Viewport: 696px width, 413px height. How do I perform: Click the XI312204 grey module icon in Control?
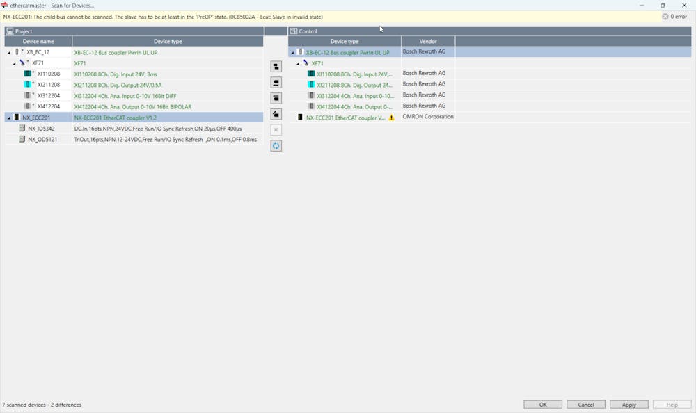pos(311,96)
